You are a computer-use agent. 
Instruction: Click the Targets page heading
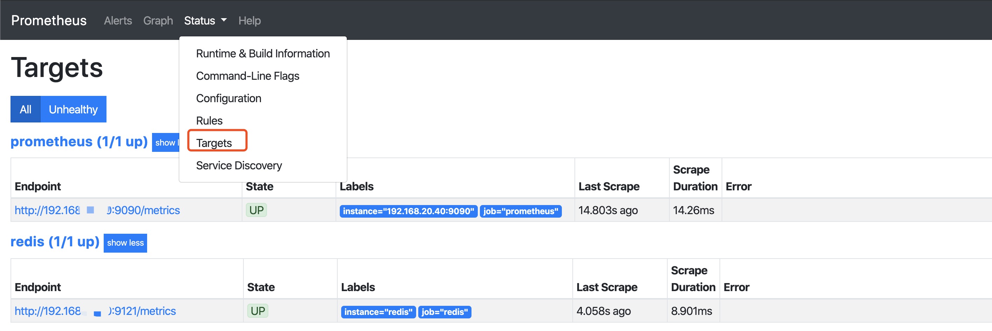point(57,68)
